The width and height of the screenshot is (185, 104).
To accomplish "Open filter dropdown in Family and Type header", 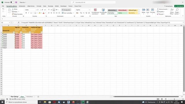I will click(42, 32).
